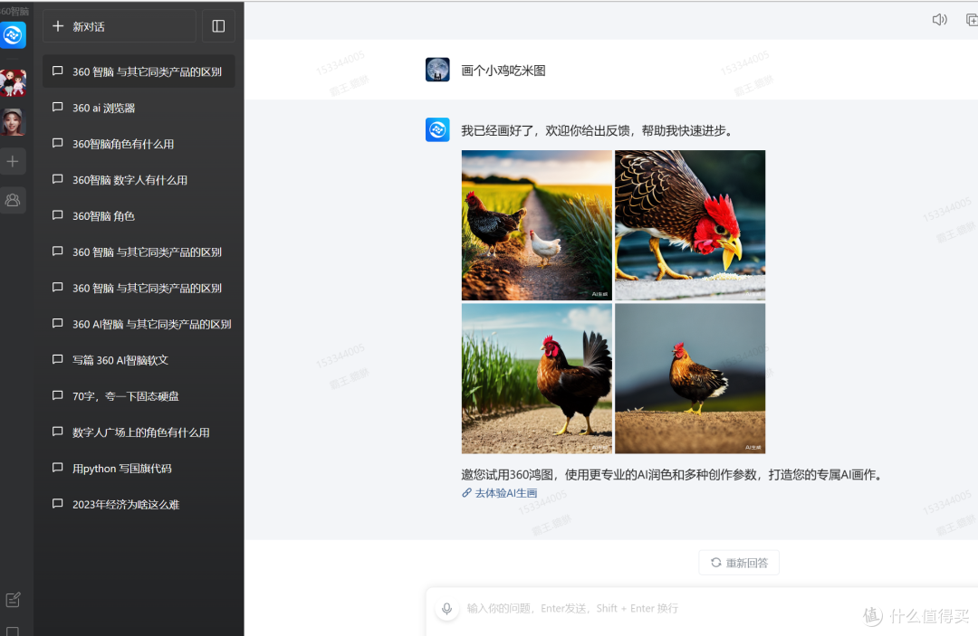Click the chat bubble icon beside 用python 写国旗代码
This screenshot has width=978, height=636.
coord(57,468)
